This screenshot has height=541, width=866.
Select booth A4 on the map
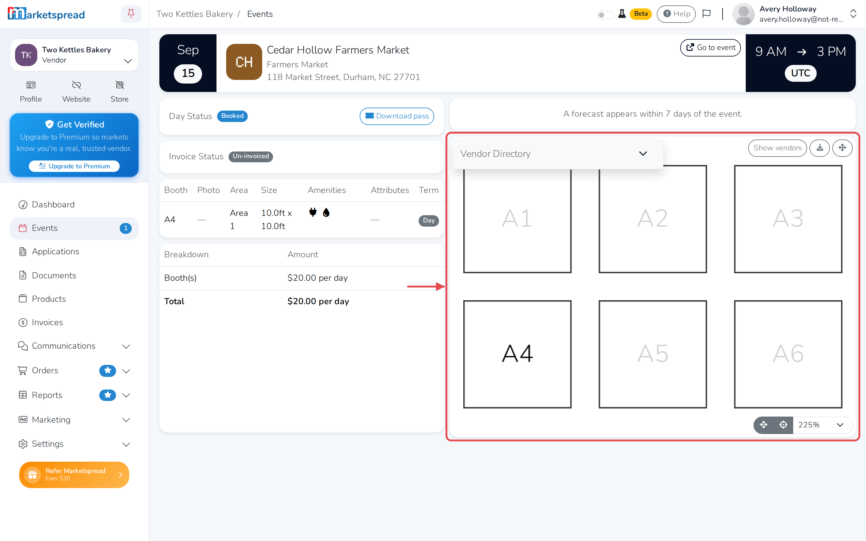tap(517, 354)
